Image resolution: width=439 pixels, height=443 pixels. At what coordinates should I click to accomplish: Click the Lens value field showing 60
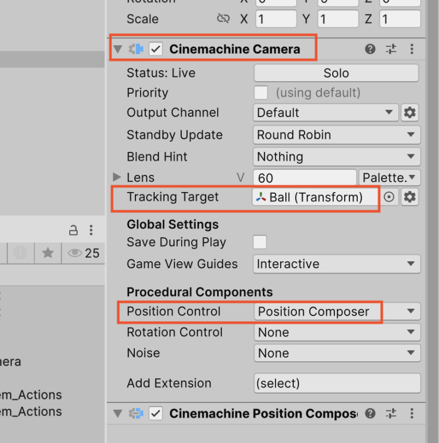tap(305, 178)
